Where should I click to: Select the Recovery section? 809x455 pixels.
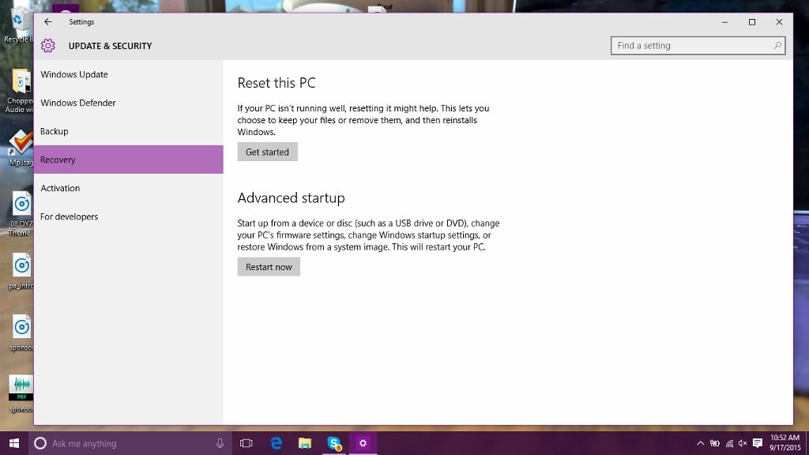(x=129, y=160)
